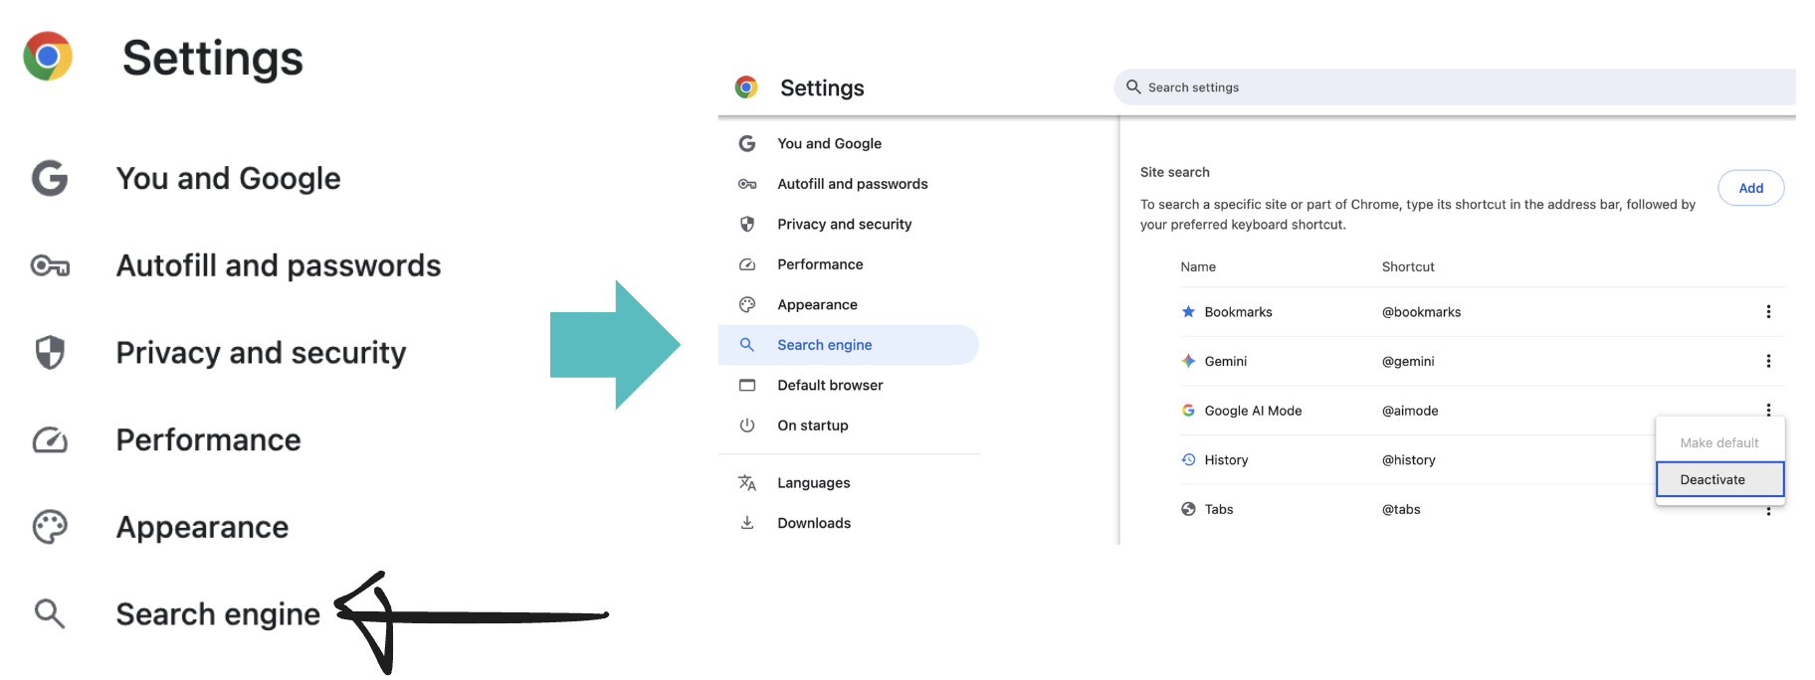Click the Downloads arrow icon
Viewport: 1815px width, 680px height.
746,523
